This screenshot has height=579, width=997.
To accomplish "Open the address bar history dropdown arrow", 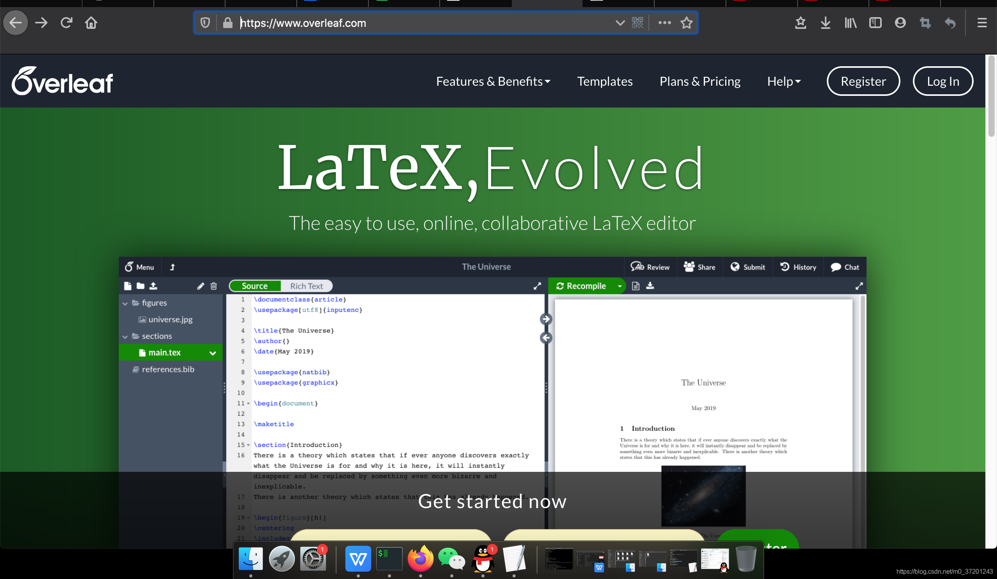I will (x=620, y=23).
